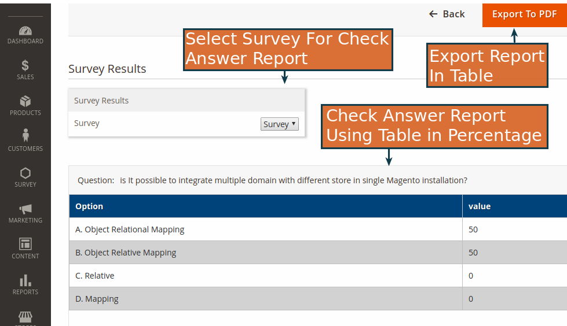Select the A. Object Relational Mapping row
The height and width of the screenshot is (326, 567).
pos(318,229)
